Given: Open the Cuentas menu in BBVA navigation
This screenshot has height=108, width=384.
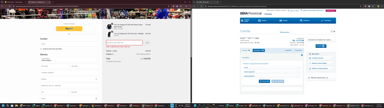Looking at the screenshot, I should click(x=262, y=20).
